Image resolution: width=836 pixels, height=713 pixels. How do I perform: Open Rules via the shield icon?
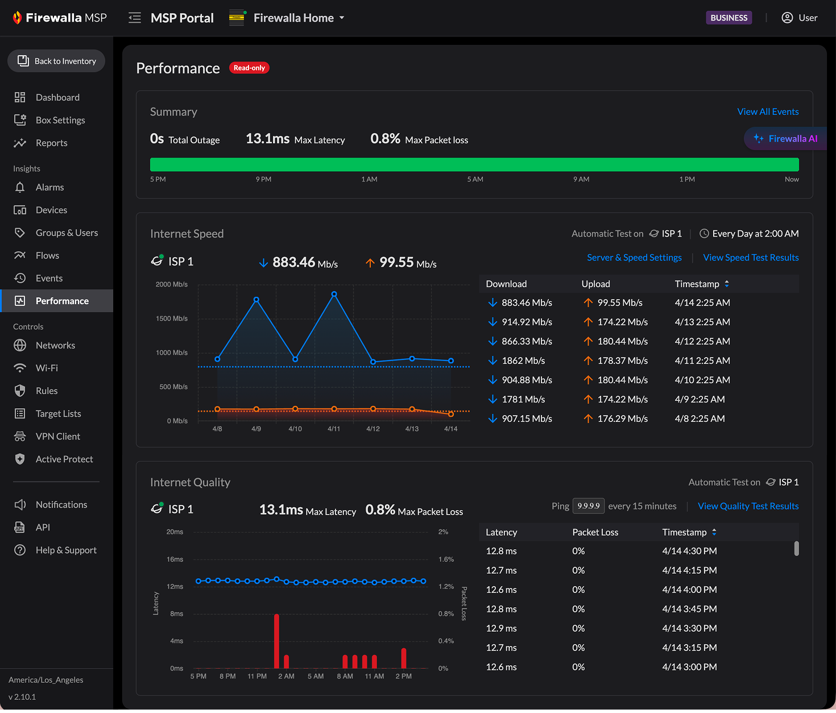20,391
